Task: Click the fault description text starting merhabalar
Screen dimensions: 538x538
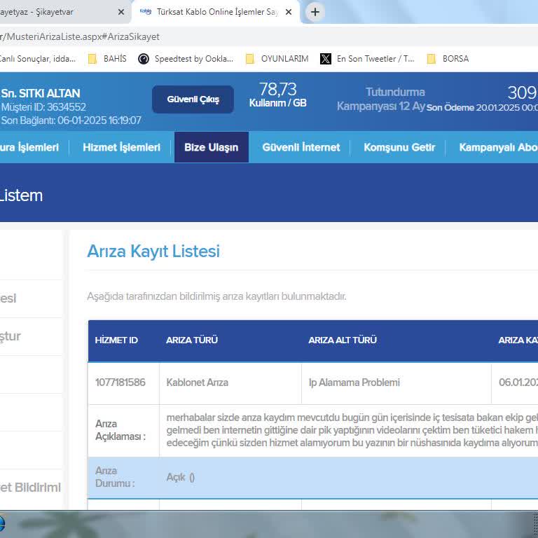Action: 352,430
